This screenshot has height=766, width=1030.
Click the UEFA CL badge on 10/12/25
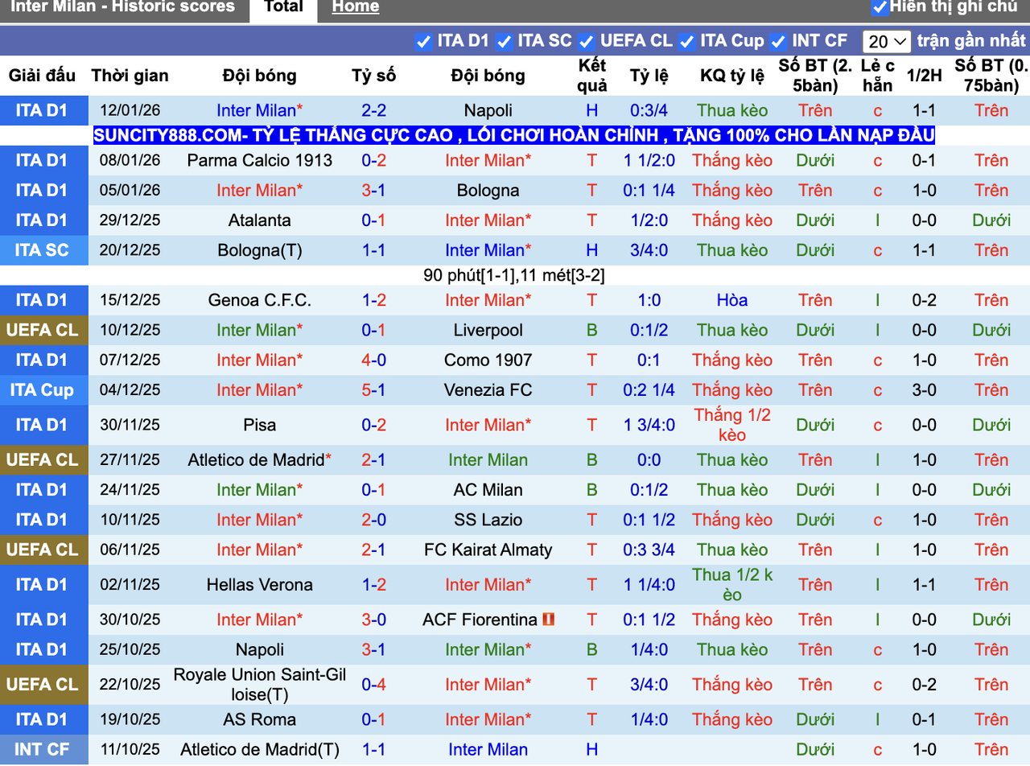pyautogui.click(x=43, y=330)
